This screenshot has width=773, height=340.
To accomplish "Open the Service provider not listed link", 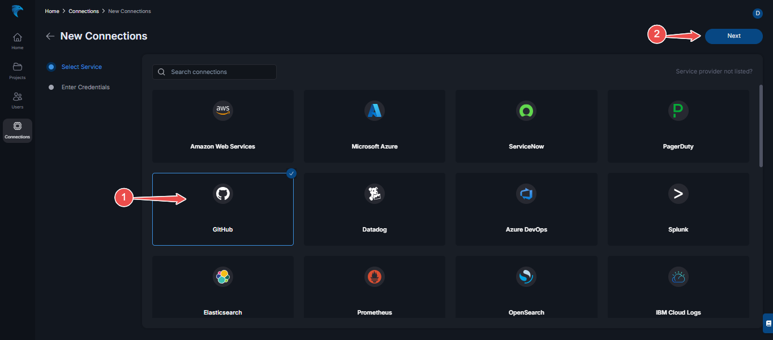I will pos(714,71).
